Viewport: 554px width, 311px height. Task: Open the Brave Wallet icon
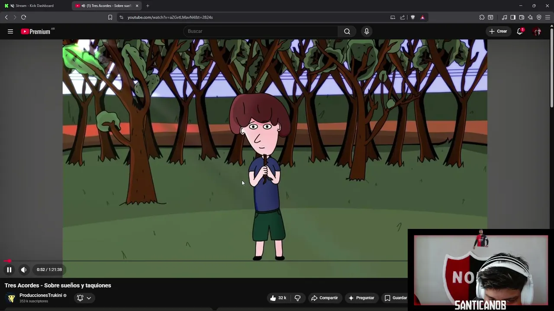(522, 17)
